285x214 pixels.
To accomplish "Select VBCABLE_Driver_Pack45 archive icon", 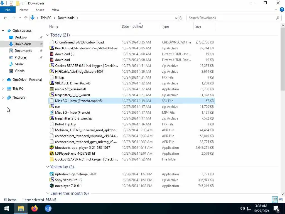I will (52, 83).
